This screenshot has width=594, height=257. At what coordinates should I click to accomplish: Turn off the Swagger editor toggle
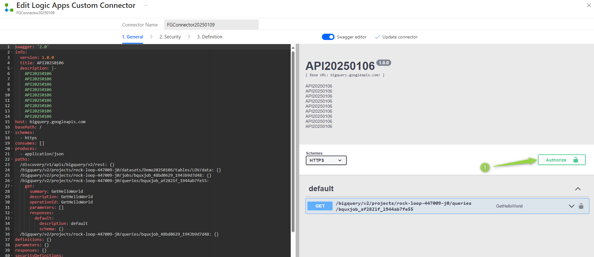coord(328,37)
